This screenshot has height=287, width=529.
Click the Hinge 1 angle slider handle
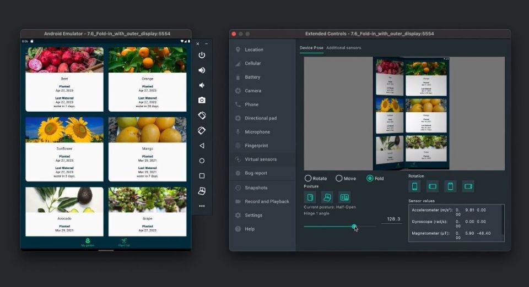point(354,227)
